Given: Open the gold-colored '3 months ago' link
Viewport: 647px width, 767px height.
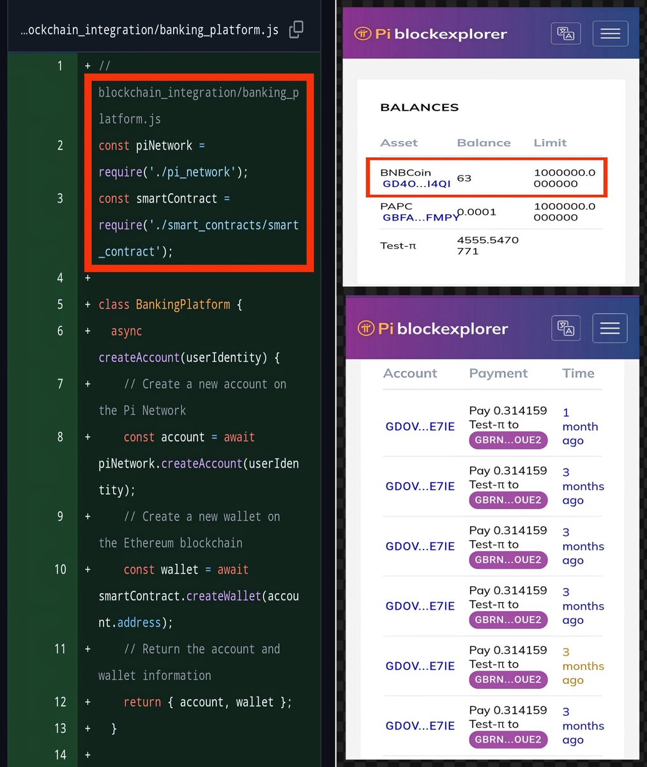Looking at the screenshot, I should [x=582, y=666].
